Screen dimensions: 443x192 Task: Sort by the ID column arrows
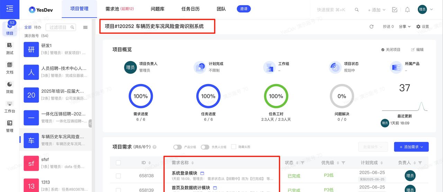click(x=150, y=163)
